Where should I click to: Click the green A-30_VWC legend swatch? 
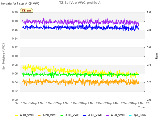62,115
